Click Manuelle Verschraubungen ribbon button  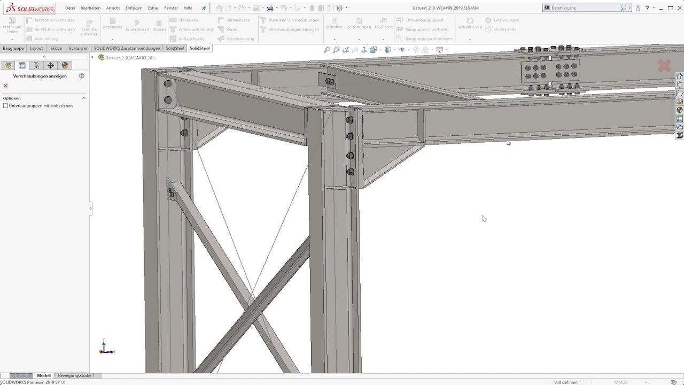click(290, 20)
